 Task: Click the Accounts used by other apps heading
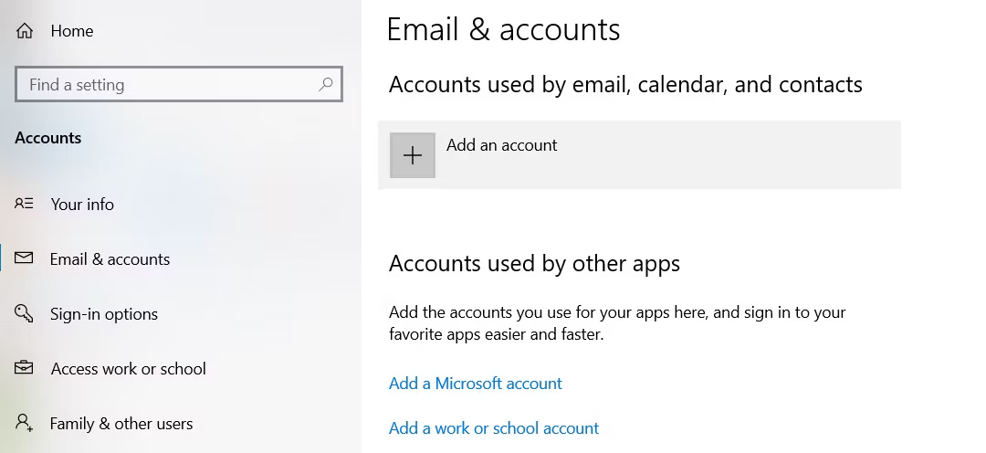pyautogui.click(x=534, y=264)
